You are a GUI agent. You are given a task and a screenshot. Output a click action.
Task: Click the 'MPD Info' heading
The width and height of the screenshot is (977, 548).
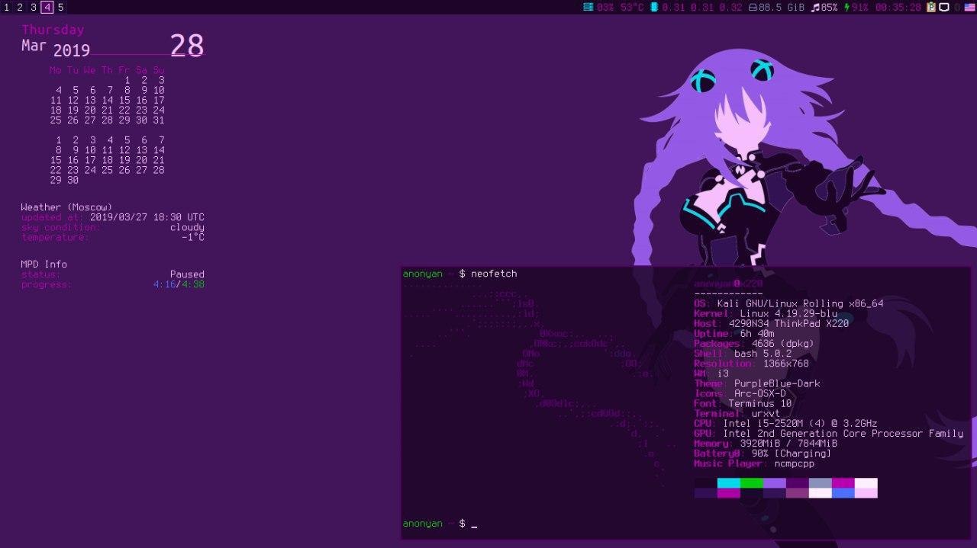[44, 264]
